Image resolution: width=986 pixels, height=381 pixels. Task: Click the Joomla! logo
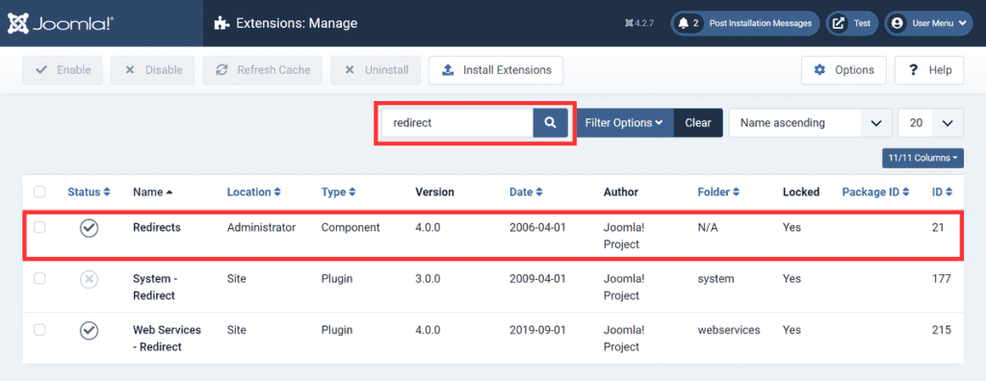61,23
